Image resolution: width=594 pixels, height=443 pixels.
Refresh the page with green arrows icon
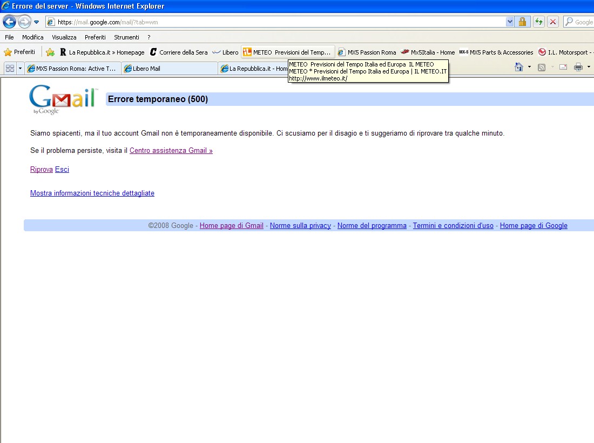pos(539,22)
